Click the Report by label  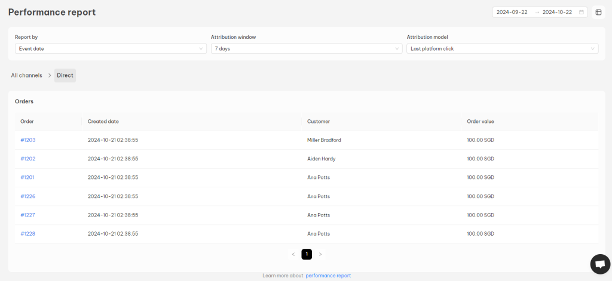pyautogui.click(x=26, y=37)
